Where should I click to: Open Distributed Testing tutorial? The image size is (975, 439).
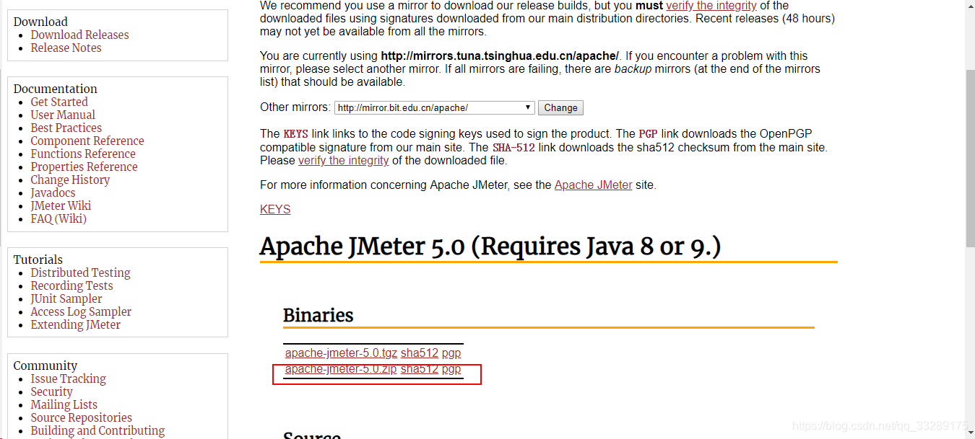click(x=80, y=272)
